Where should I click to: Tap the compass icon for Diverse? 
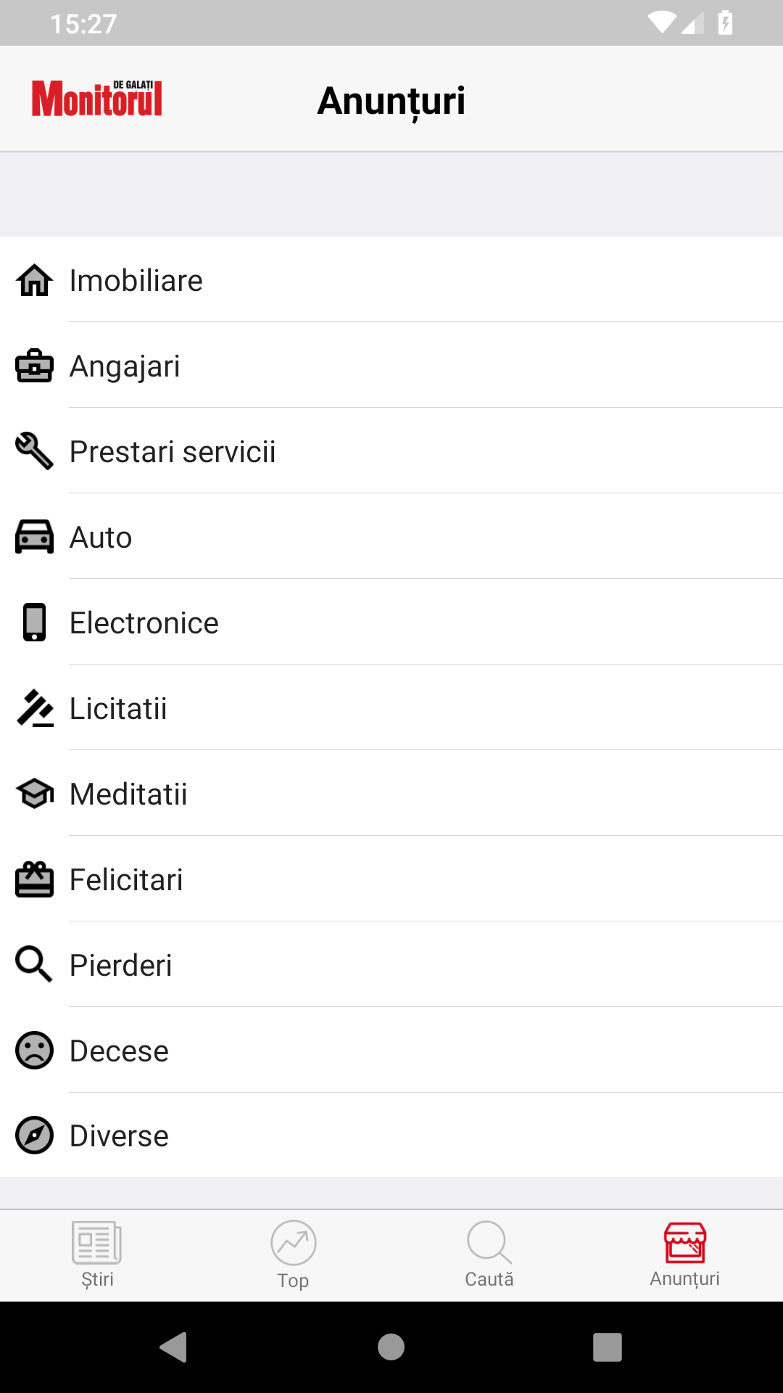coord(34,1135)
